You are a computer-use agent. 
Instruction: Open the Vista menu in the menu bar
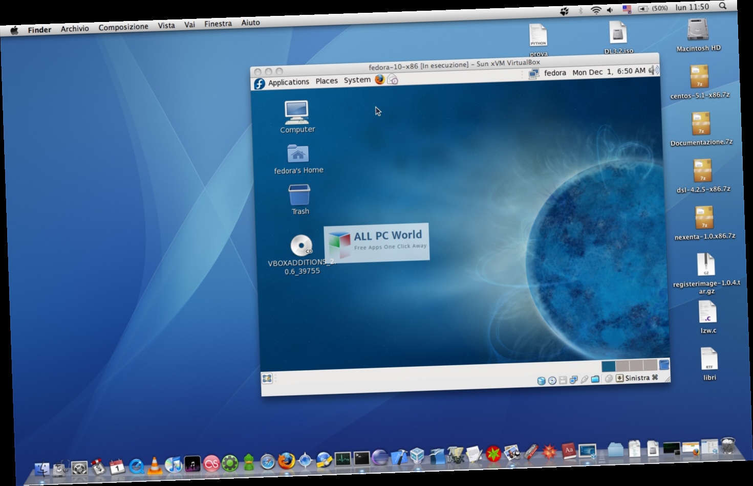click(x=166, y=25)
